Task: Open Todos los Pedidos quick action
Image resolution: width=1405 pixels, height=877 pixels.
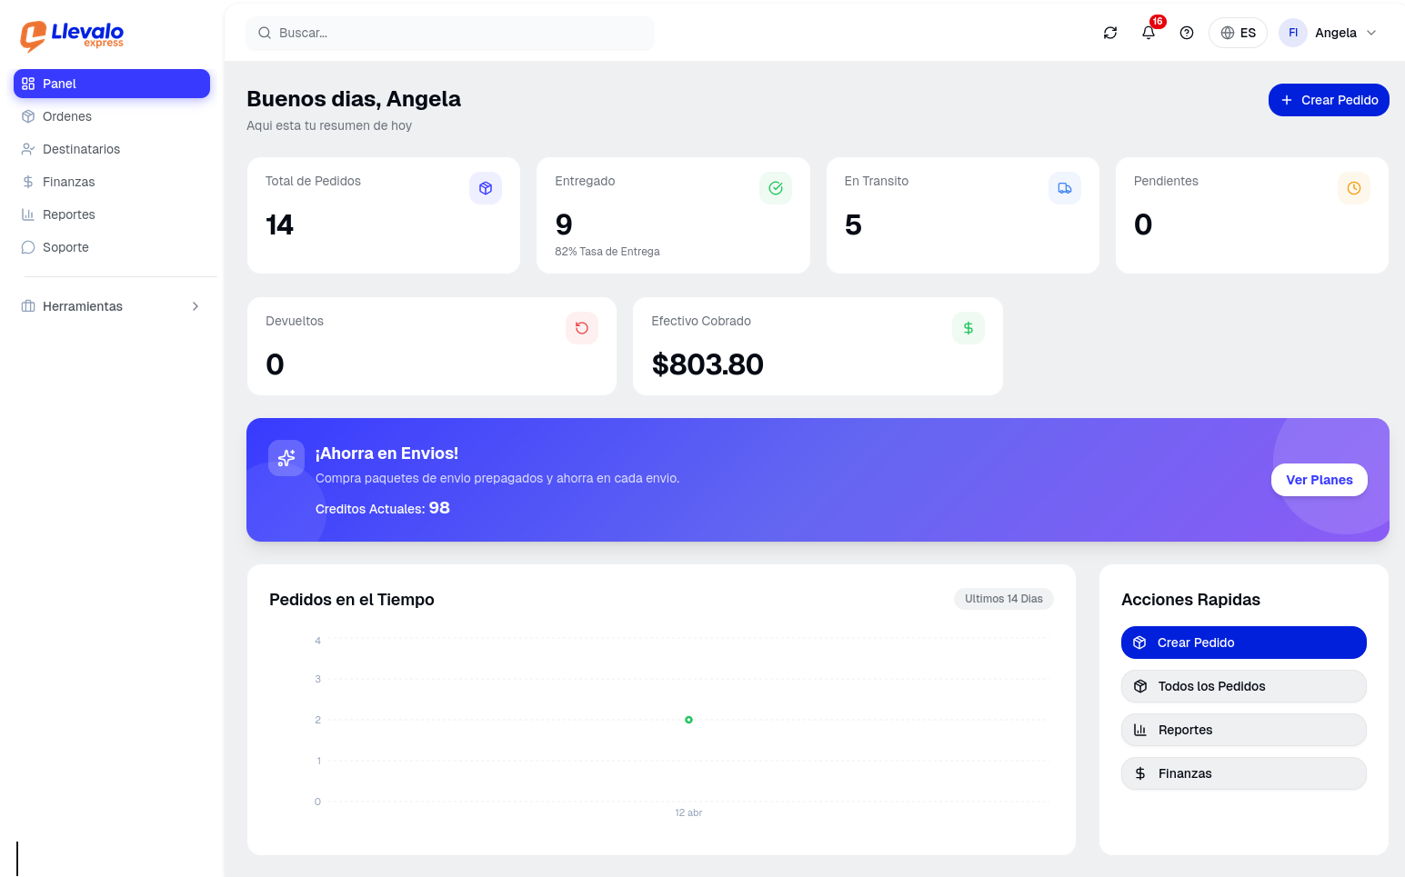Action: point(1243,686)
